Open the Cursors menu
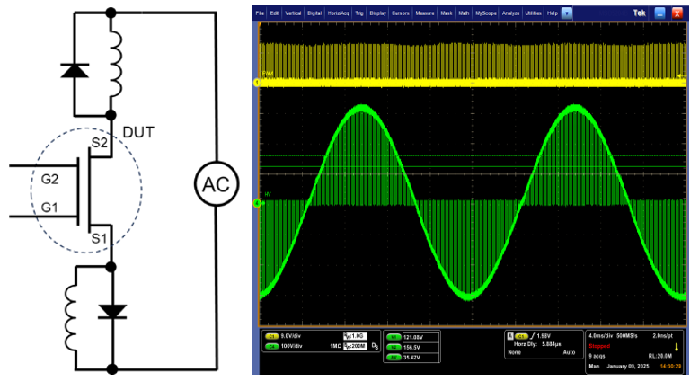Screen dimensions: 699x381 (x=401, y=13)
